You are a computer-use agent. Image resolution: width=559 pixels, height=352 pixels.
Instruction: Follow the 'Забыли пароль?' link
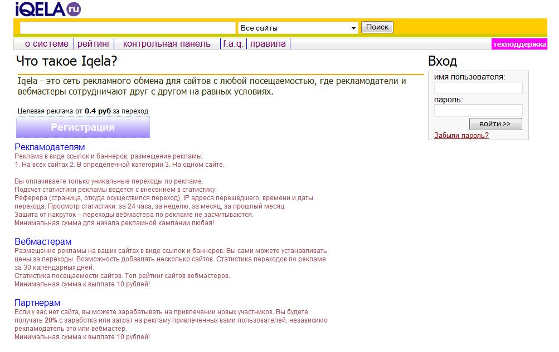point(461,136)
